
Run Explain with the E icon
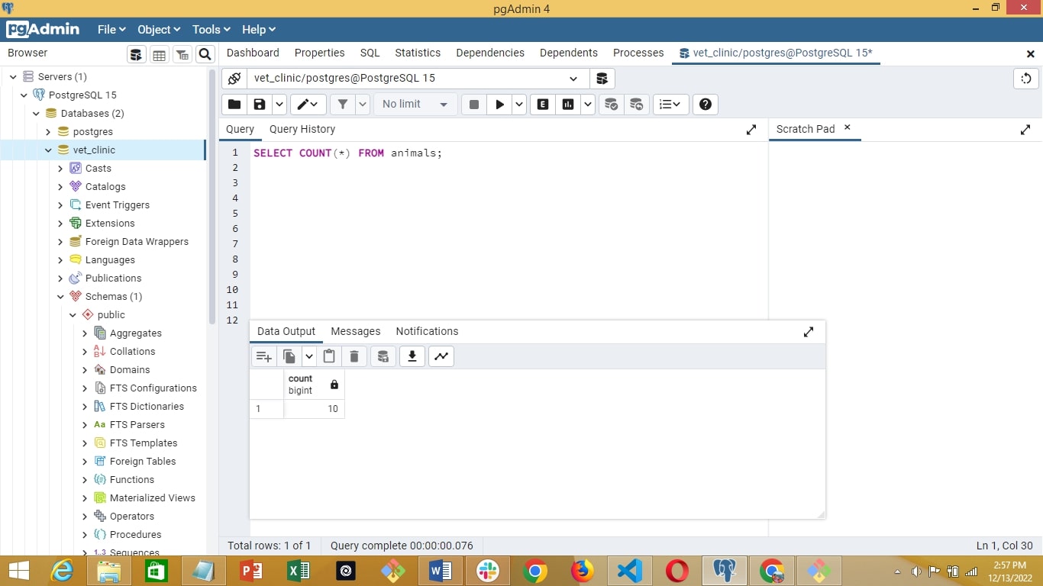pyautogui.click(x=543, y=105)
